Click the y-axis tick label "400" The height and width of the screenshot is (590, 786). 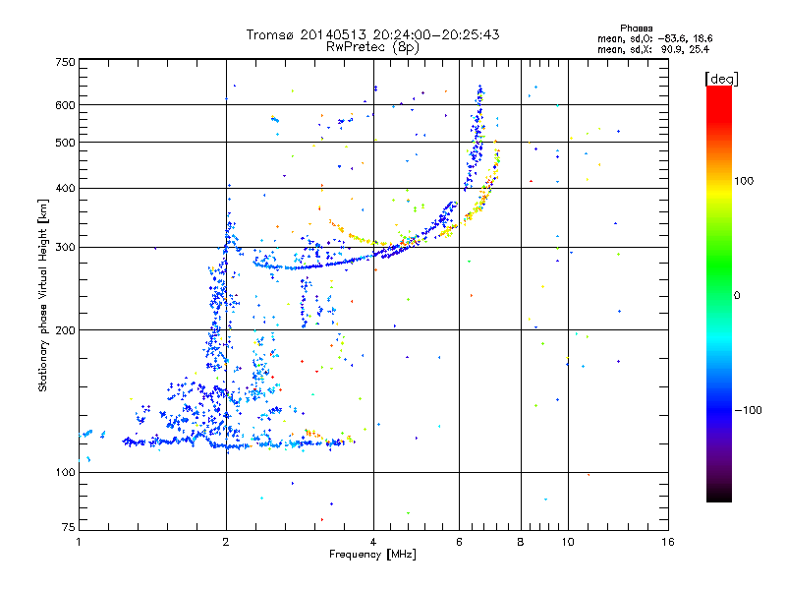coord(65,188)
